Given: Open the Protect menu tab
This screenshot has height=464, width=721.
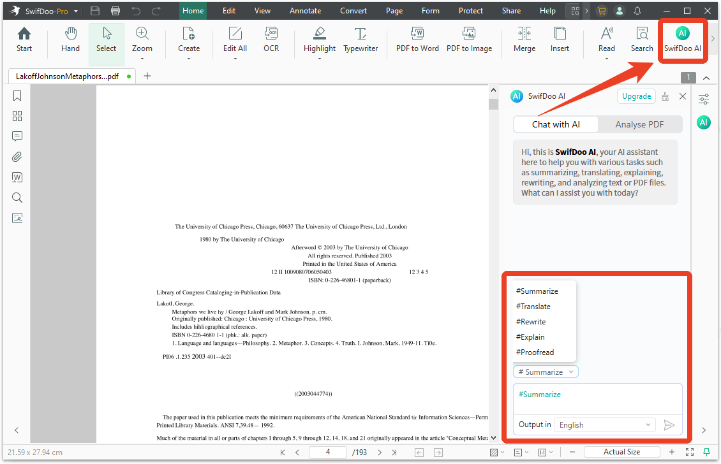Looking at the screenshot, I should (x=470, y=11).
